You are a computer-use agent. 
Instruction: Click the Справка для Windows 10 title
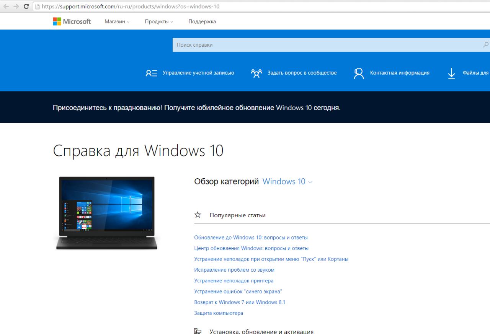[138, 151]
